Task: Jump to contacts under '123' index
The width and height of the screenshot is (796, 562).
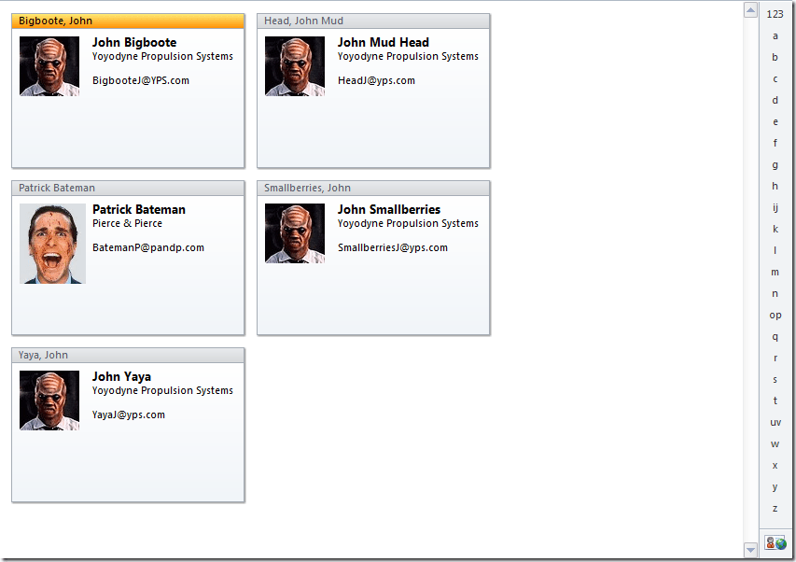Action: point(775,14)
